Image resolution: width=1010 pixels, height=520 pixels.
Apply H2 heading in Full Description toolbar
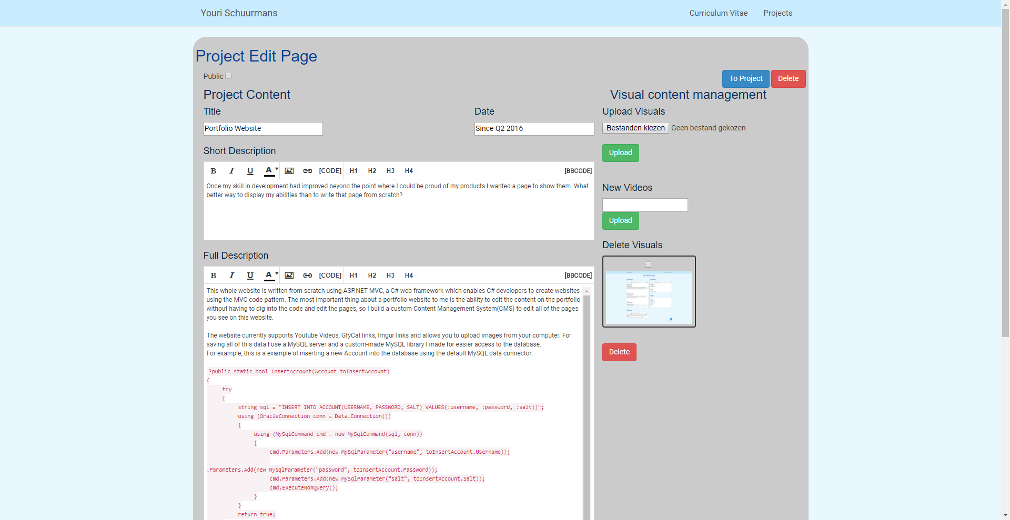tap(372, 276)
